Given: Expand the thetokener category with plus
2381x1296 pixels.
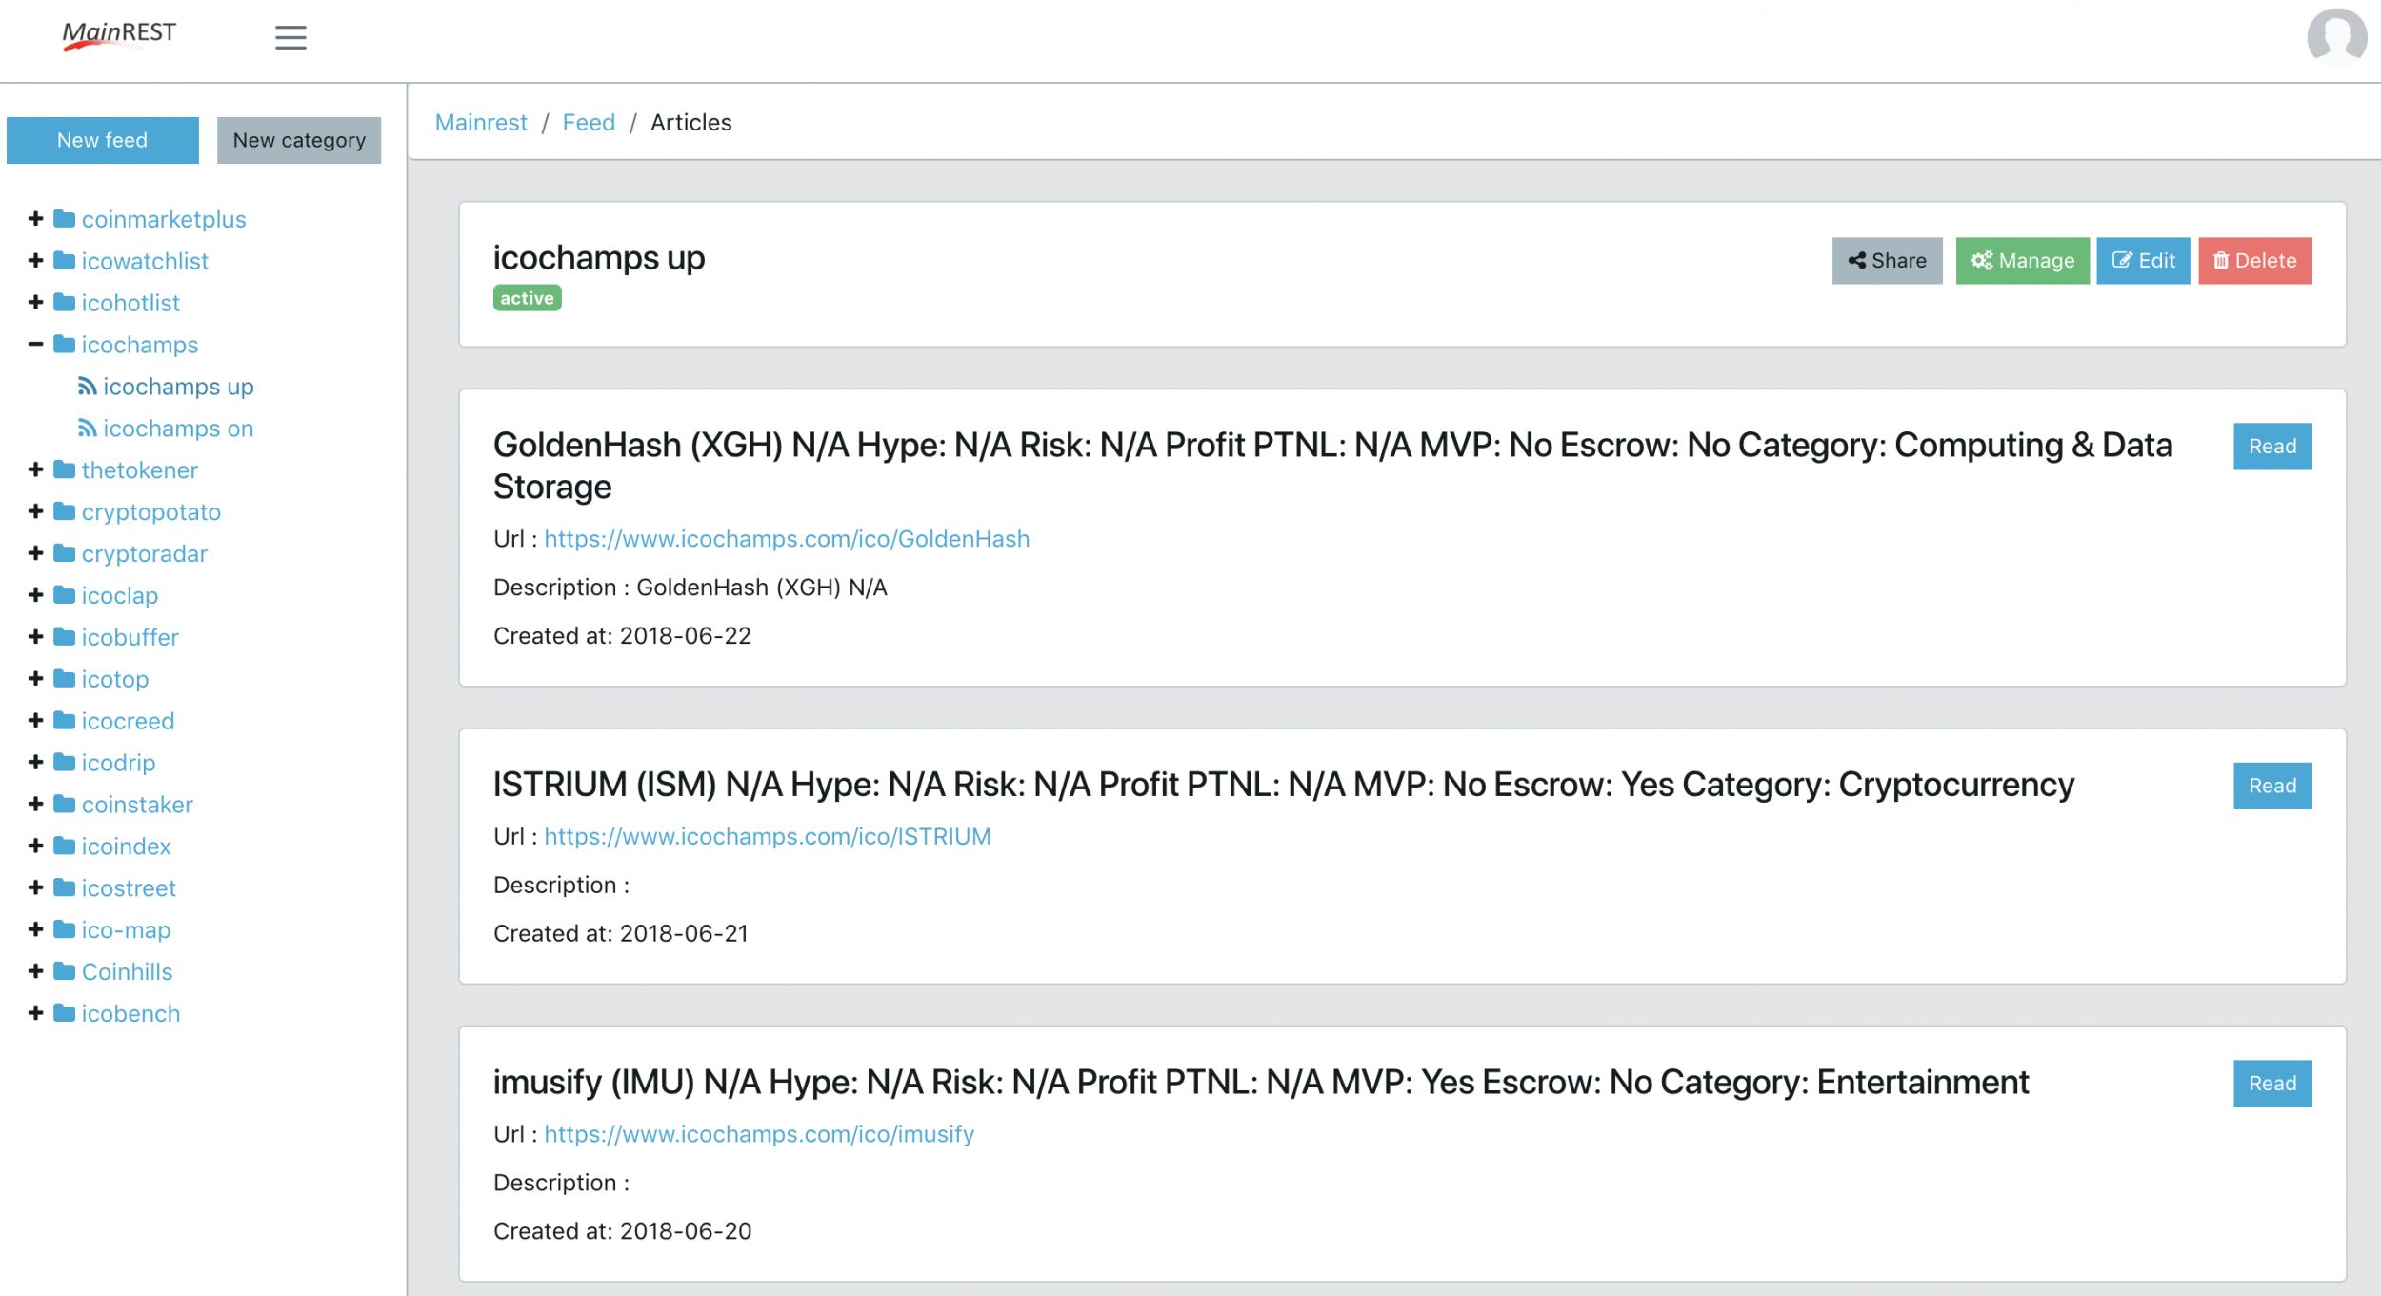Looking at the screenshot, I should tap(36, 470).
